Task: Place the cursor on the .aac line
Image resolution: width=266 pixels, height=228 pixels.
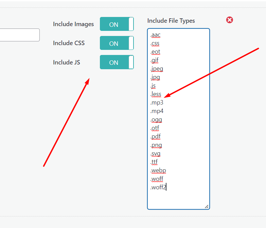Action: 155,35
